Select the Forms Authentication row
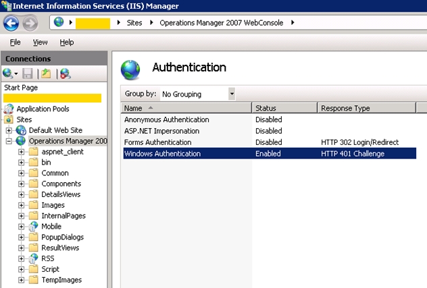Image resolution: width=427 pixels, height=288 pixels. tap(270, 142)
